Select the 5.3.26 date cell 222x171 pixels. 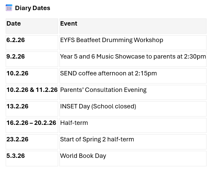[15, 156]
